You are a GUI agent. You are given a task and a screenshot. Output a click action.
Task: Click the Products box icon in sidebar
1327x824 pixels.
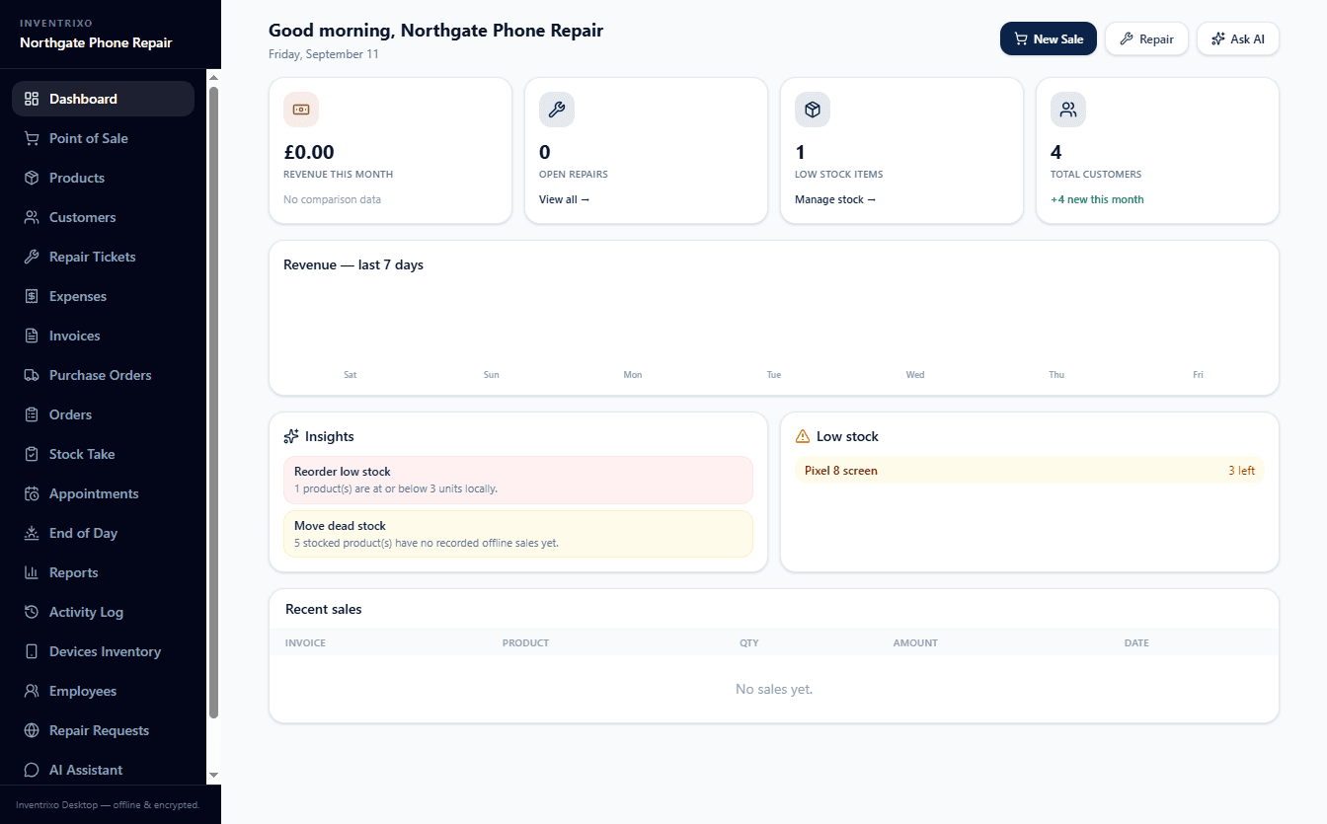(32, 178)
